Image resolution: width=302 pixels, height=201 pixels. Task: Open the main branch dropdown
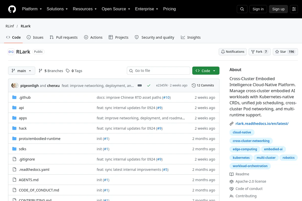(x=22, y=71)
